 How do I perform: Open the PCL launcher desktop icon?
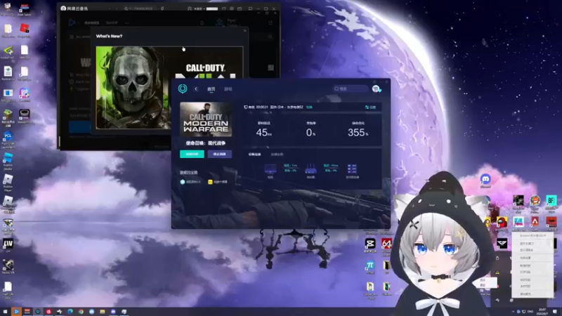(x=8, y=140)
